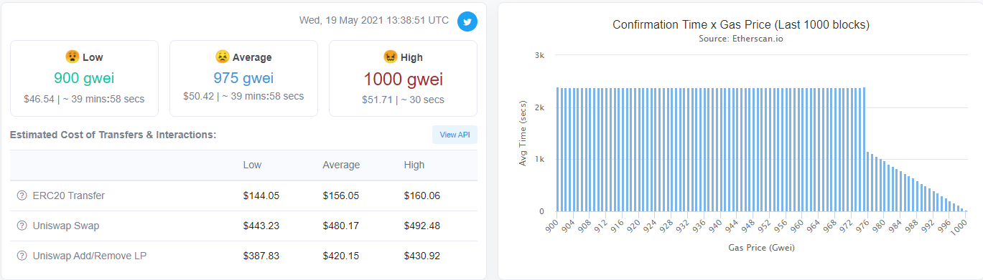Click the High gas angry emoji icon
This screenshot has height=280, width=983.
391,57
